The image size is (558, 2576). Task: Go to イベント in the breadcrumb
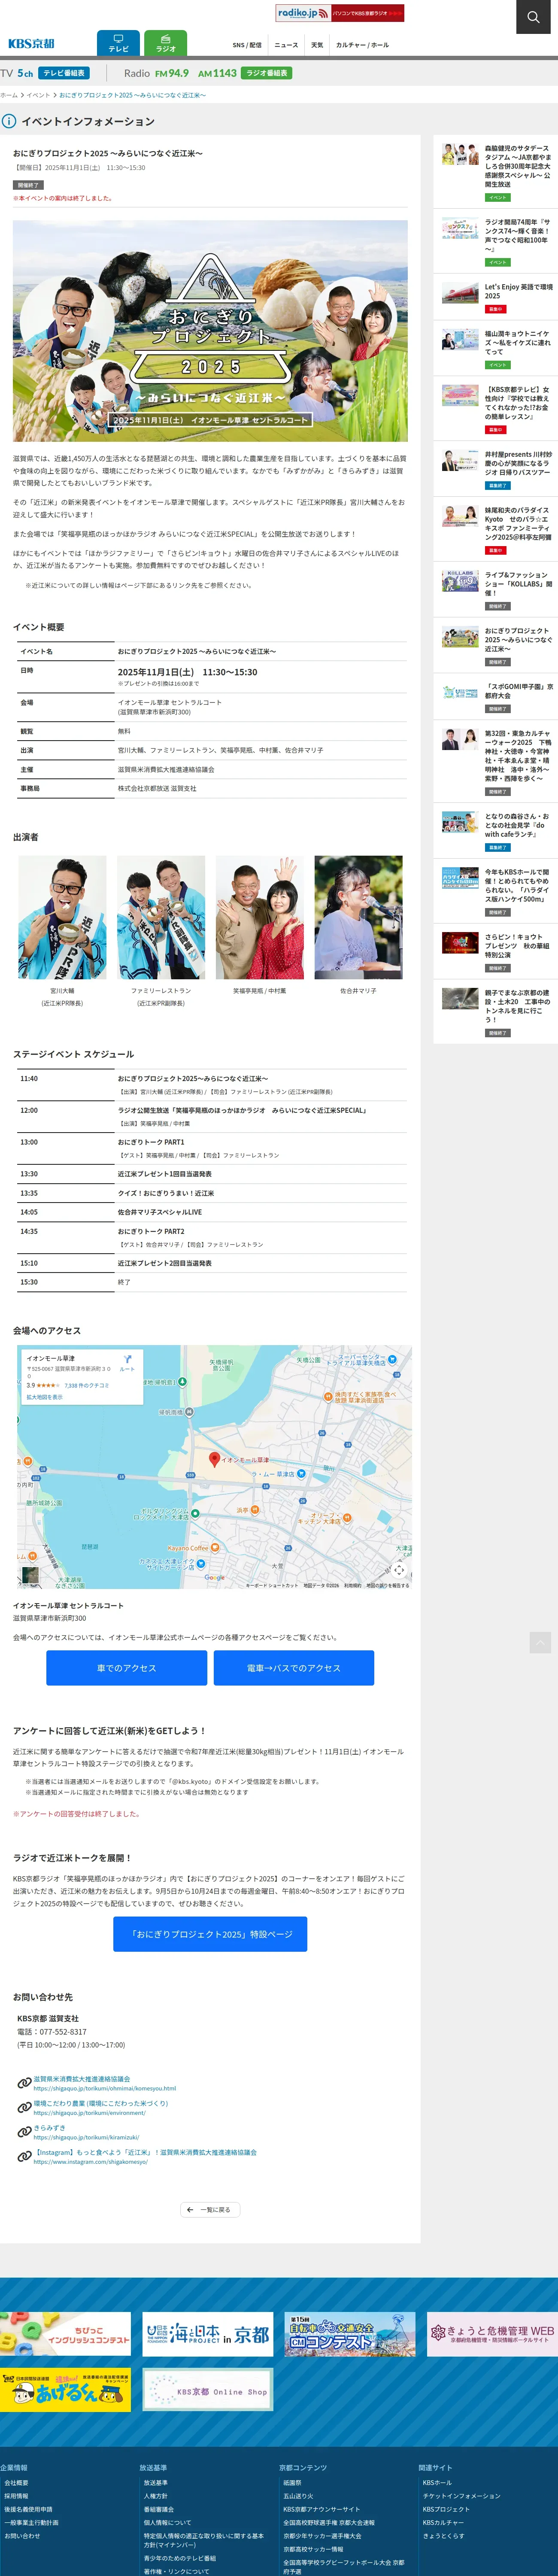pos(38,95)
